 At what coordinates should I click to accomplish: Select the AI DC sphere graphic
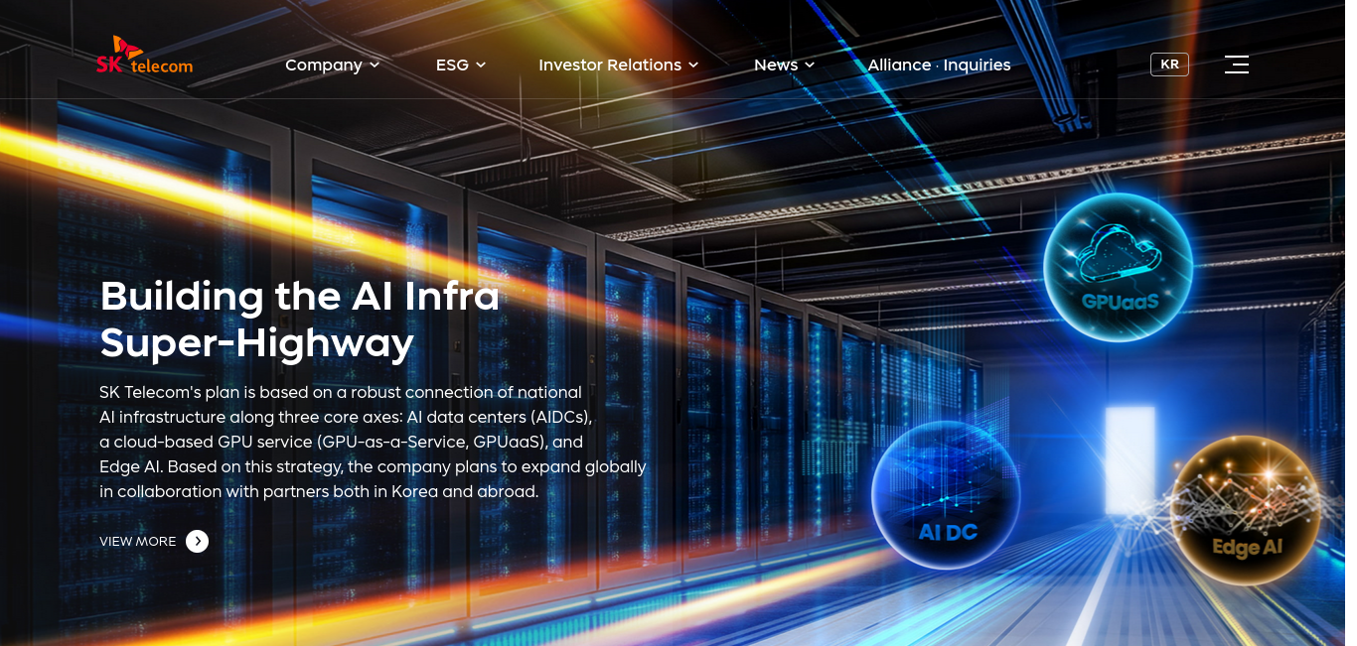point(947,496)
